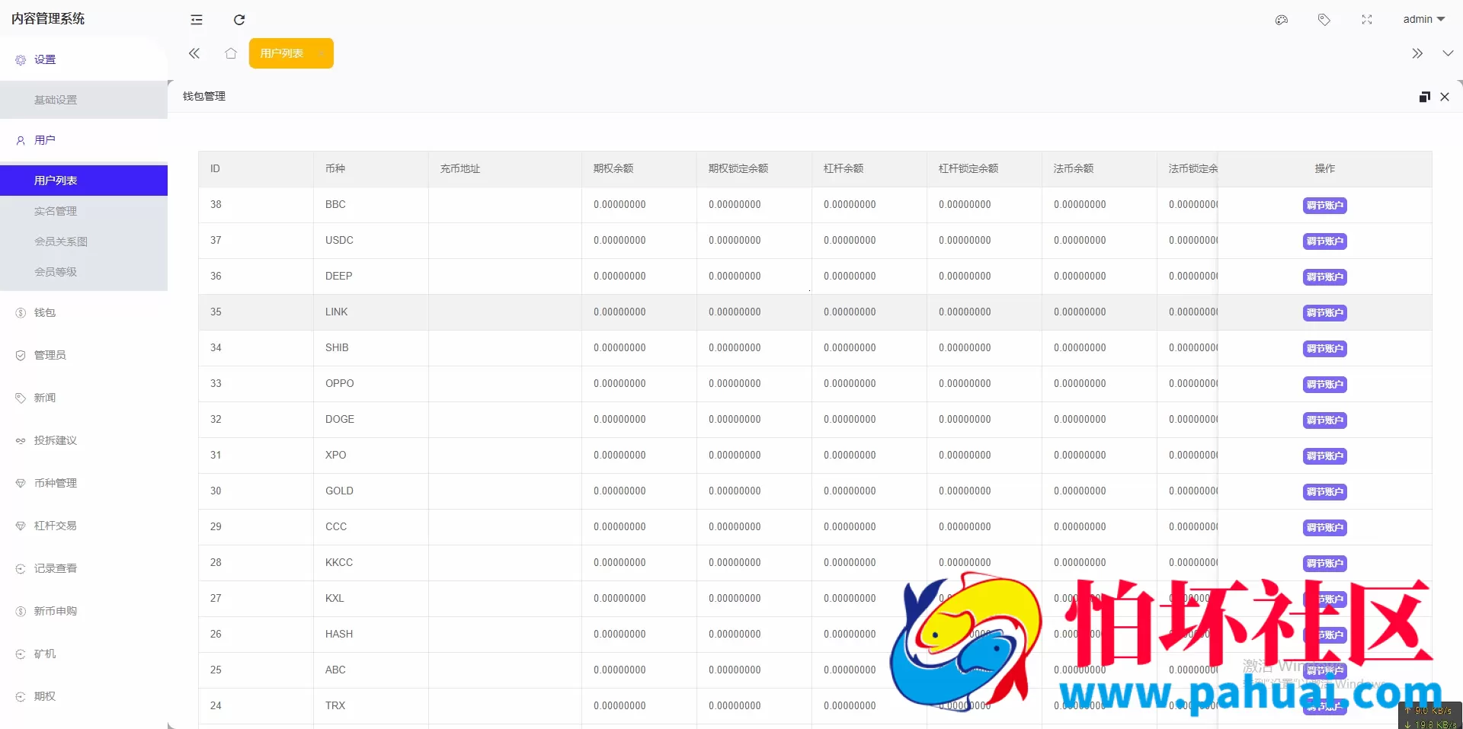Click the 法币余额 column header
The image size is (1463, 729).
click(x=1100, y=168)
